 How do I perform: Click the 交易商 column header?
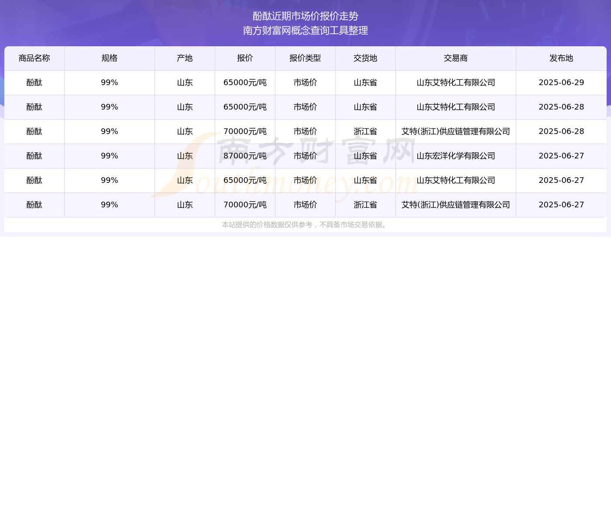pos(456,58)
